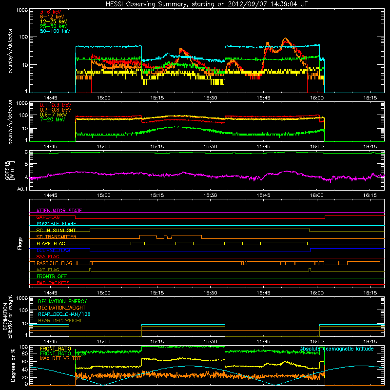Click the yellow FRONT_RATIO legend label
This screenshot has width=390, height=390.
(x=56, y=349)
